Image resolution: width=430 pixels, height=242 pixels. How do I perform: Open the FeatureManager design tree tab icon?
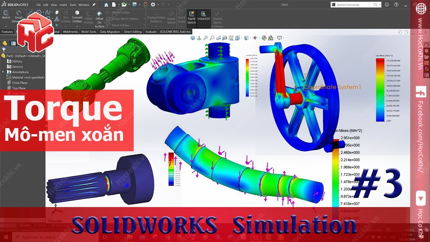pos(5,43)
